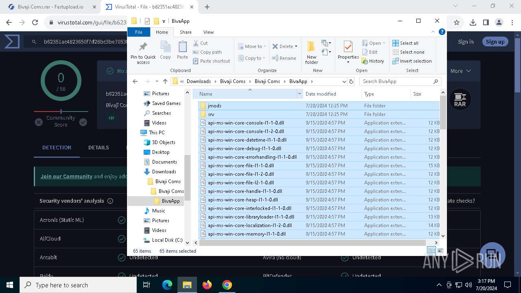This screenshot has height=293, width=521.
Task: Select api-ms-win-core-console-l1-1-0.dll file
Action: [319, 123]
